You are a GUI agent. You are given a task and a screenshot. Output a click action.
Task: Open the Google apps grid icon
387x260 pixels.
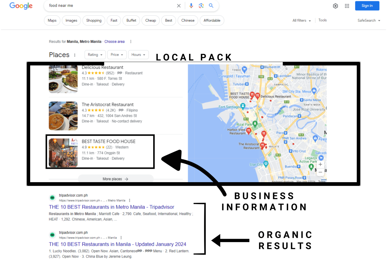click(x=347, y=5)
